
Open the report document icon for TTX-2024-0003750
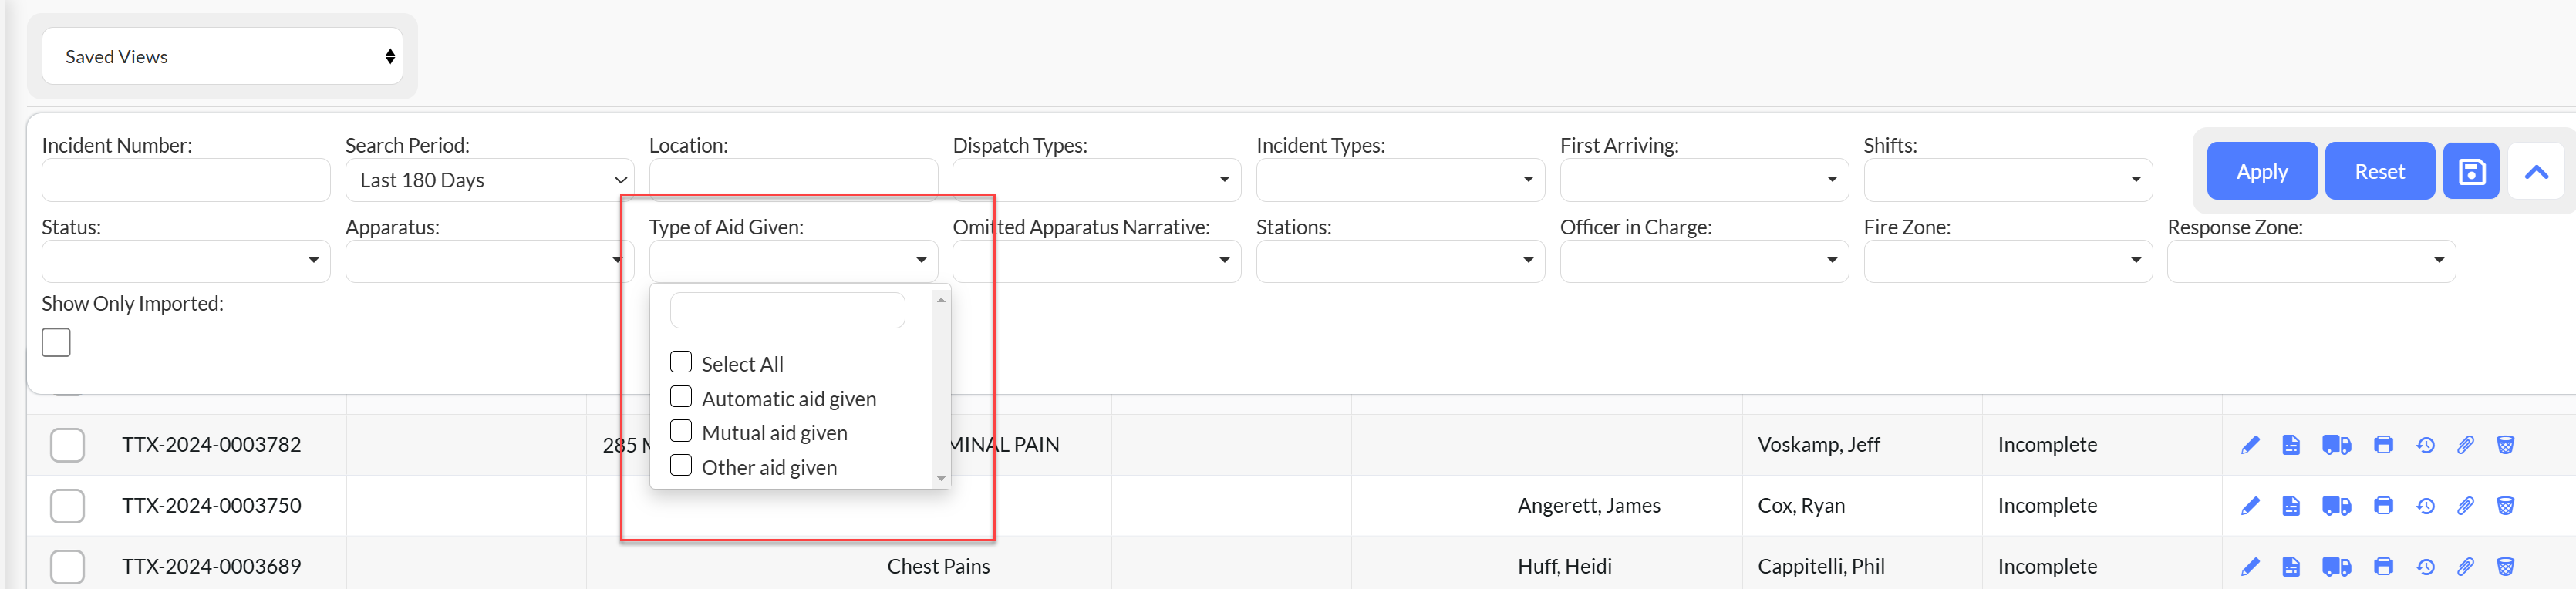[x=2291, y=506]
